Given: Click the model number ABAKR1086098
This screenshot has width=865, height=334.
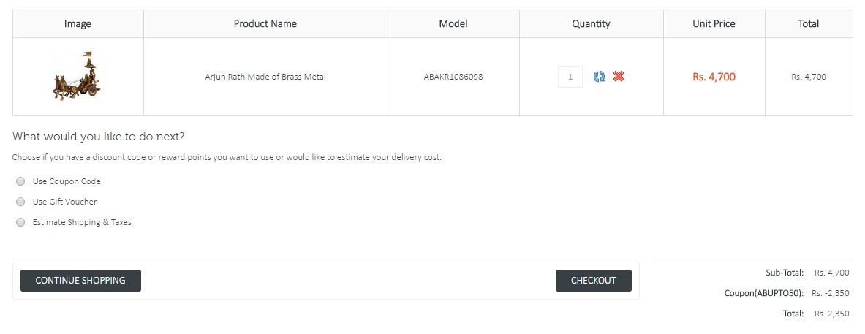Looking at the screenshot, I should tap(453, 77).
